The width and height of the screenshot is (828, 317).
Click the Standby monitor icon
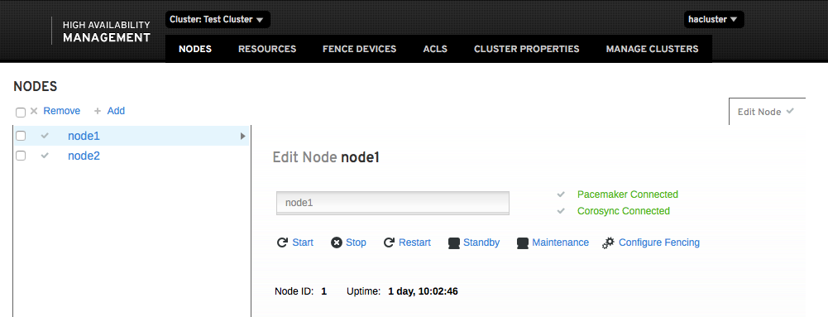click(x=453, y=243)
